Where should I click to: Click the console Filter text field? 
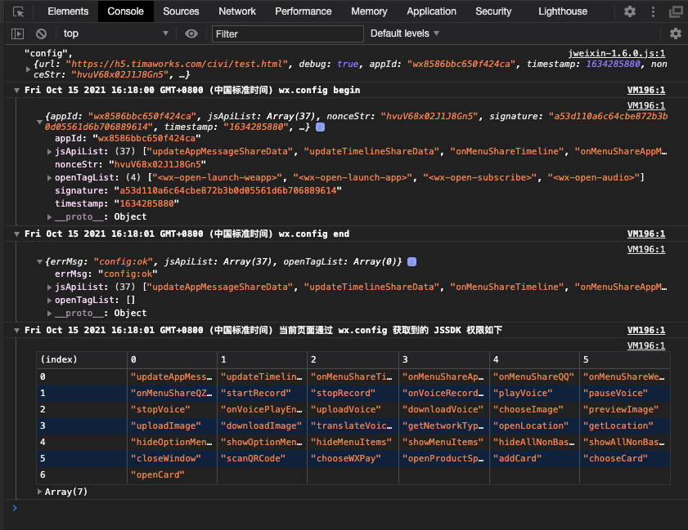pos(287,33)
